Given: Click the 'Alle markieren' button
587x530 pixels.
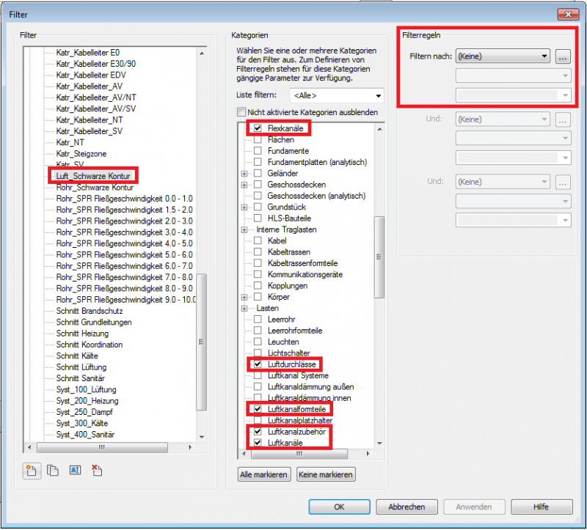Looking at the screenshot, I should [x=265, y=474].
